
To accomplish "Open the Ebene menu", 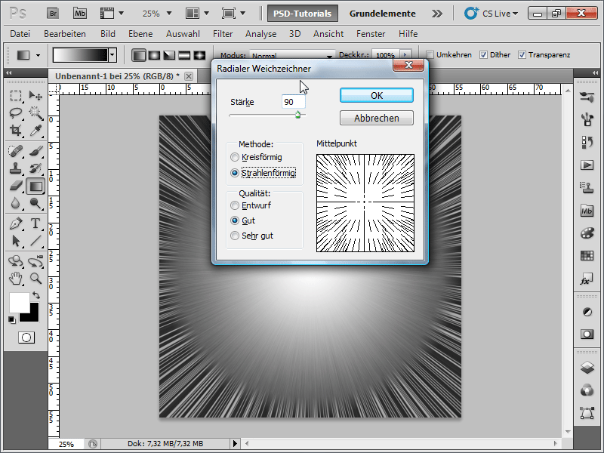I will pos(140,34).
